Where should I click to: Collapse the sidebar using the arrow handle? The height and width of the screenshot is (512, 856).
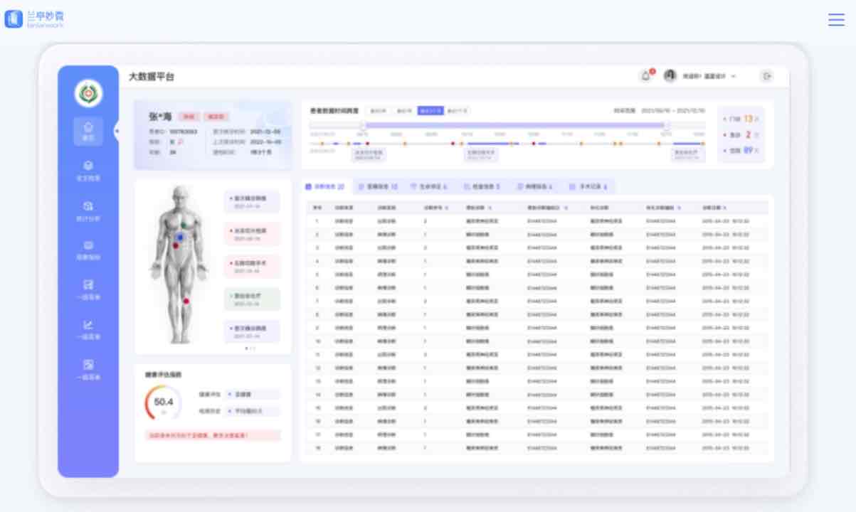tap(117, 131)
